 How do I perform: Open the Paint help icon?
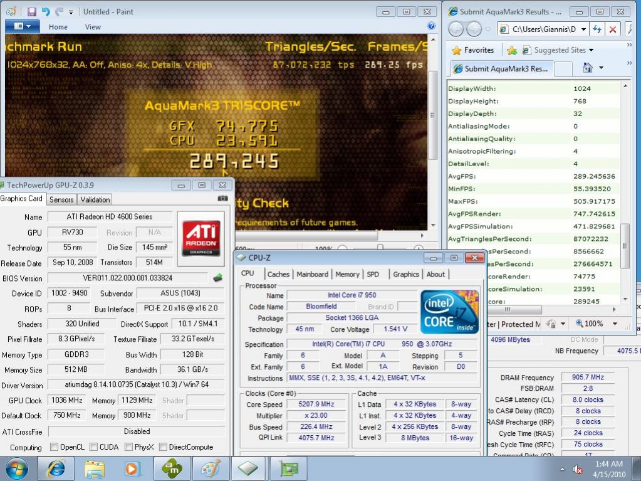(x=431, y=26)
